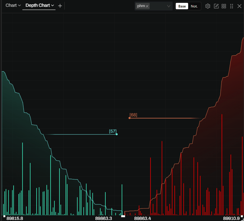Image resolution: width=244 pixels, height=221 pixels.
Task: Open the grid layout icon
Action: point(224,6)
